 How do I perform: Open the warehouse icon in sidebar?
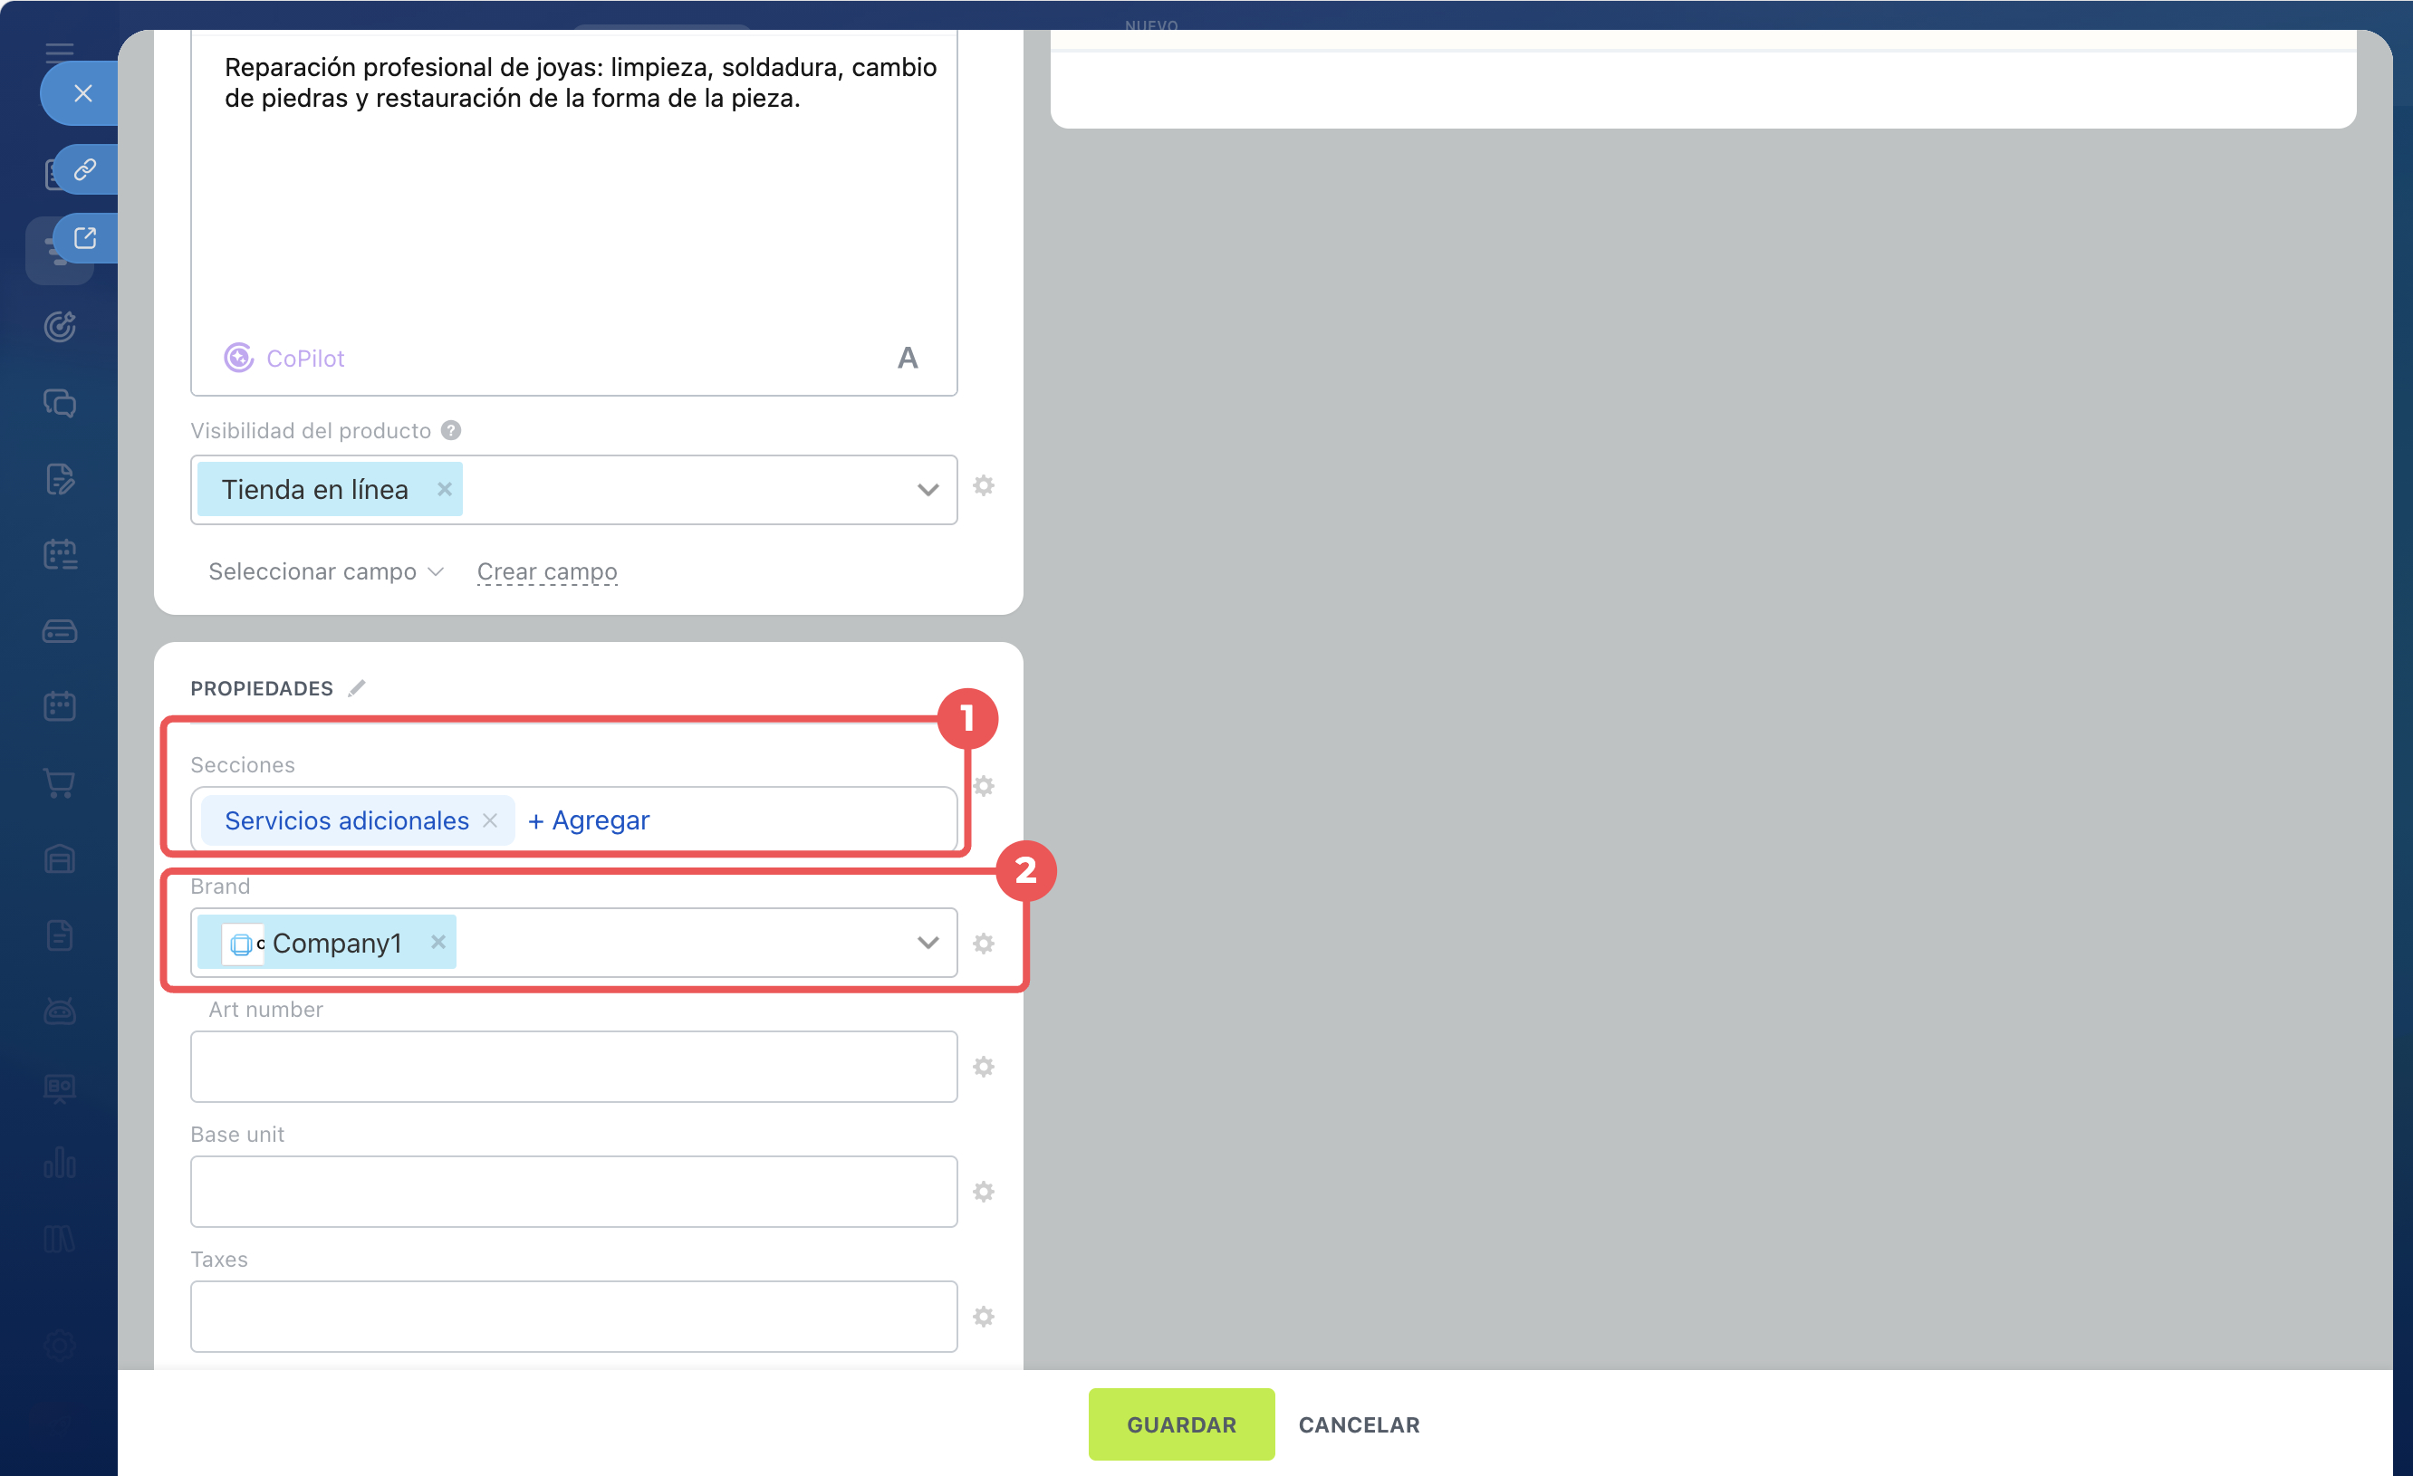[60, 859]
